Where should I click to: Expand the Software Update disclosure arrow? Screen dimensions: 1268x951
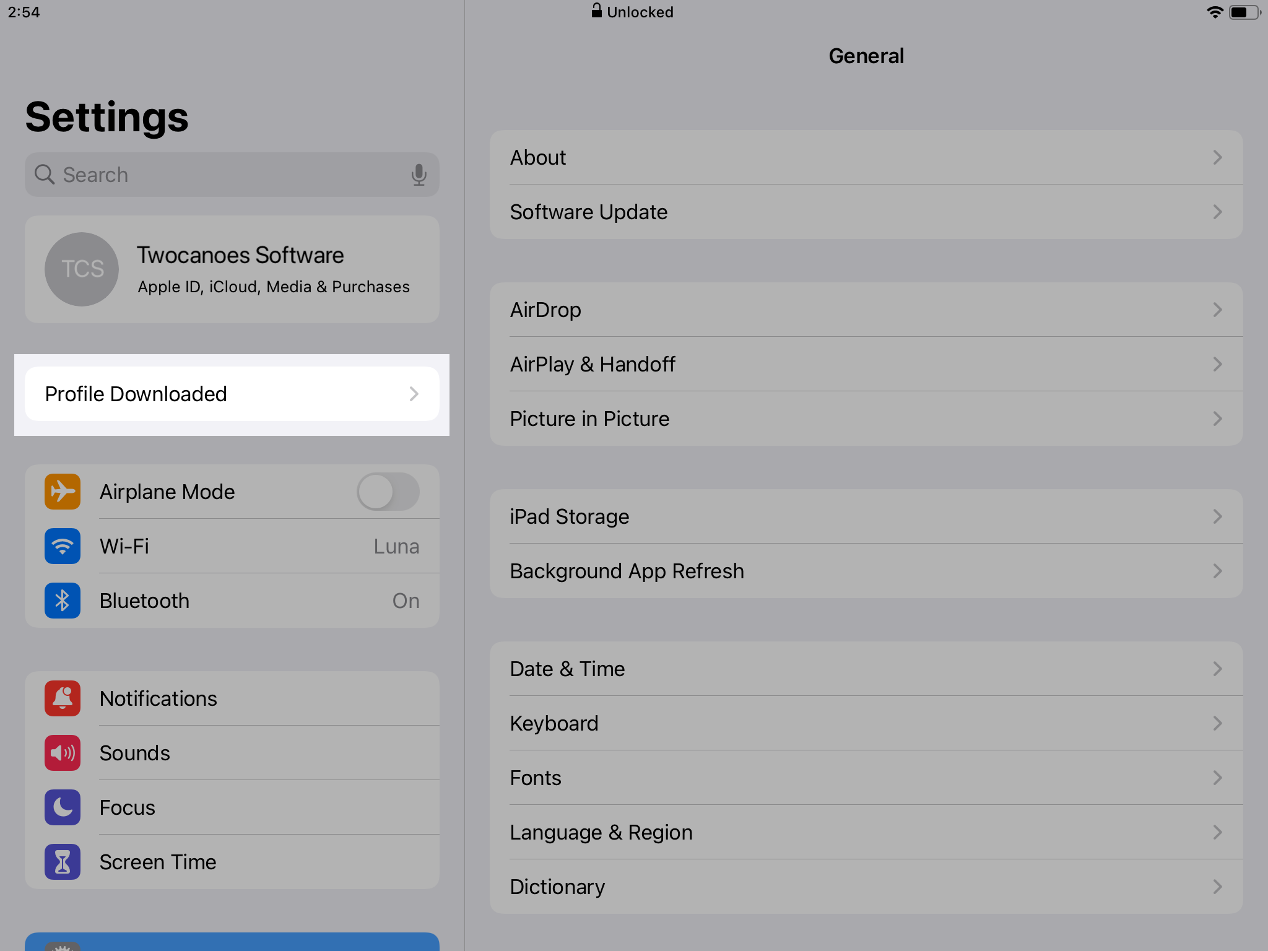pyautogui.click(x=1217, y=212)
